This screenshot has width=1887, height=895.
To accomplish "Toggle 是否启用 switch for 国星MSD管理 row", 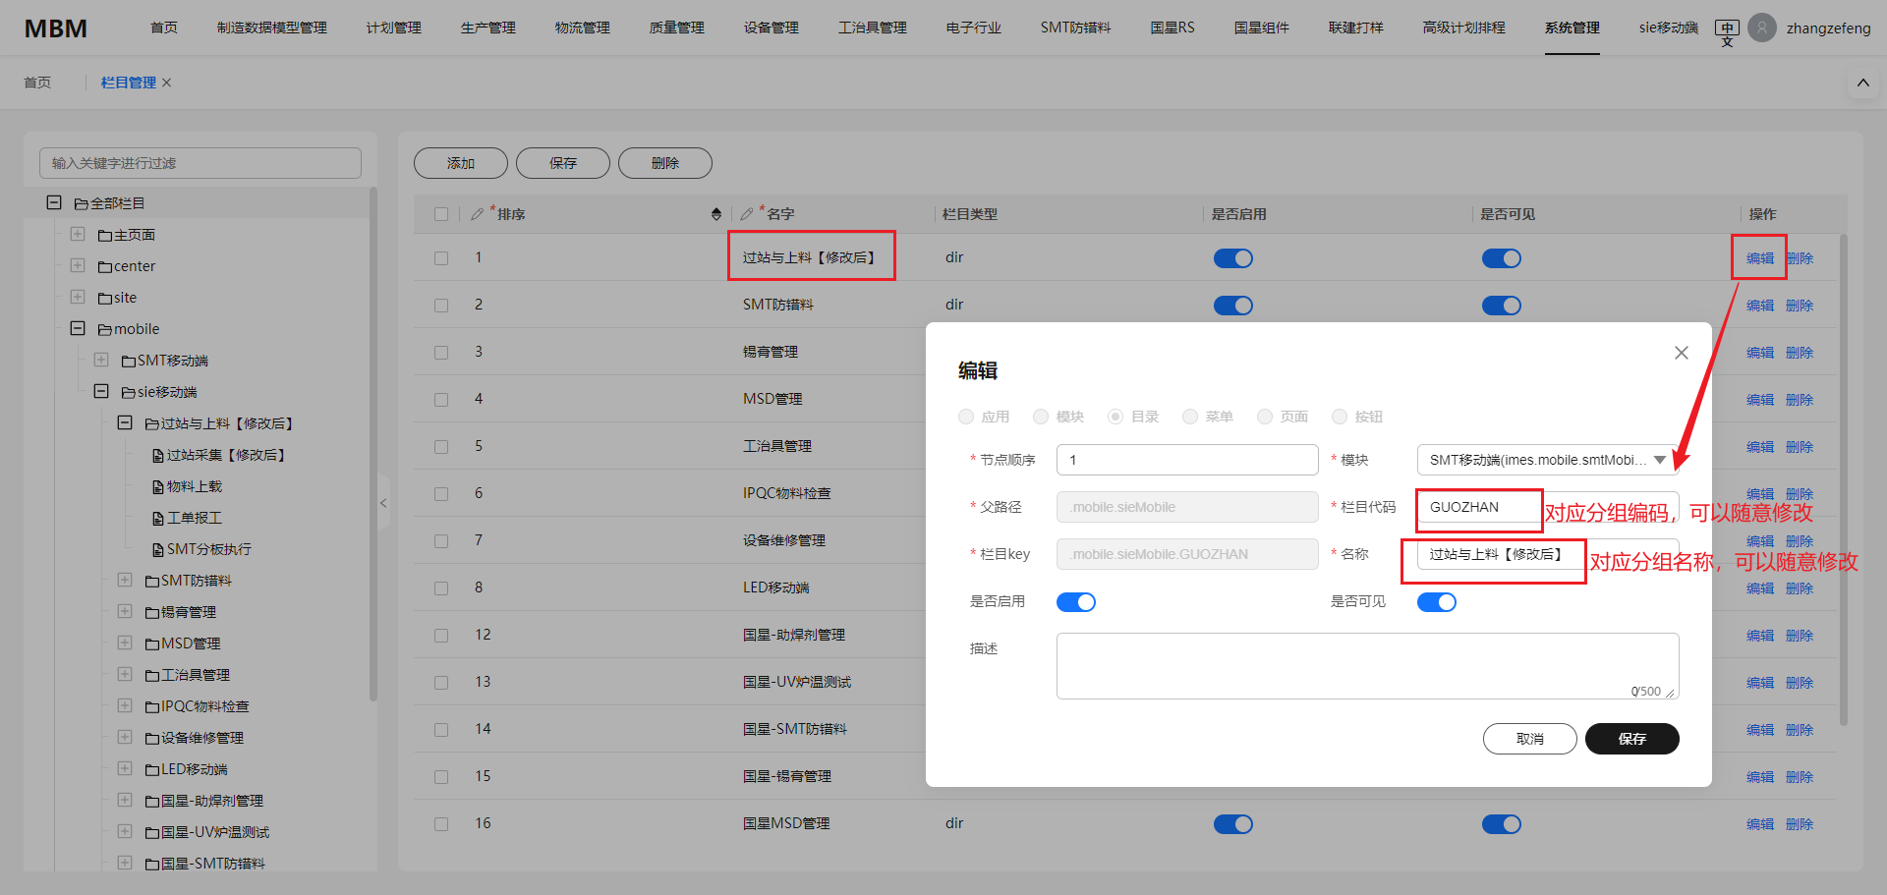I will click(x=1232, y=824).
